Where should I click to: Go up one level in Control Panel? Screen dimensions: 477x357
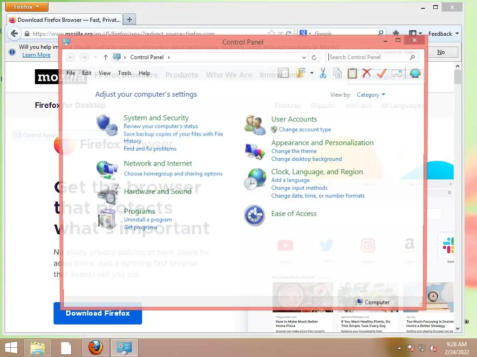106,57
